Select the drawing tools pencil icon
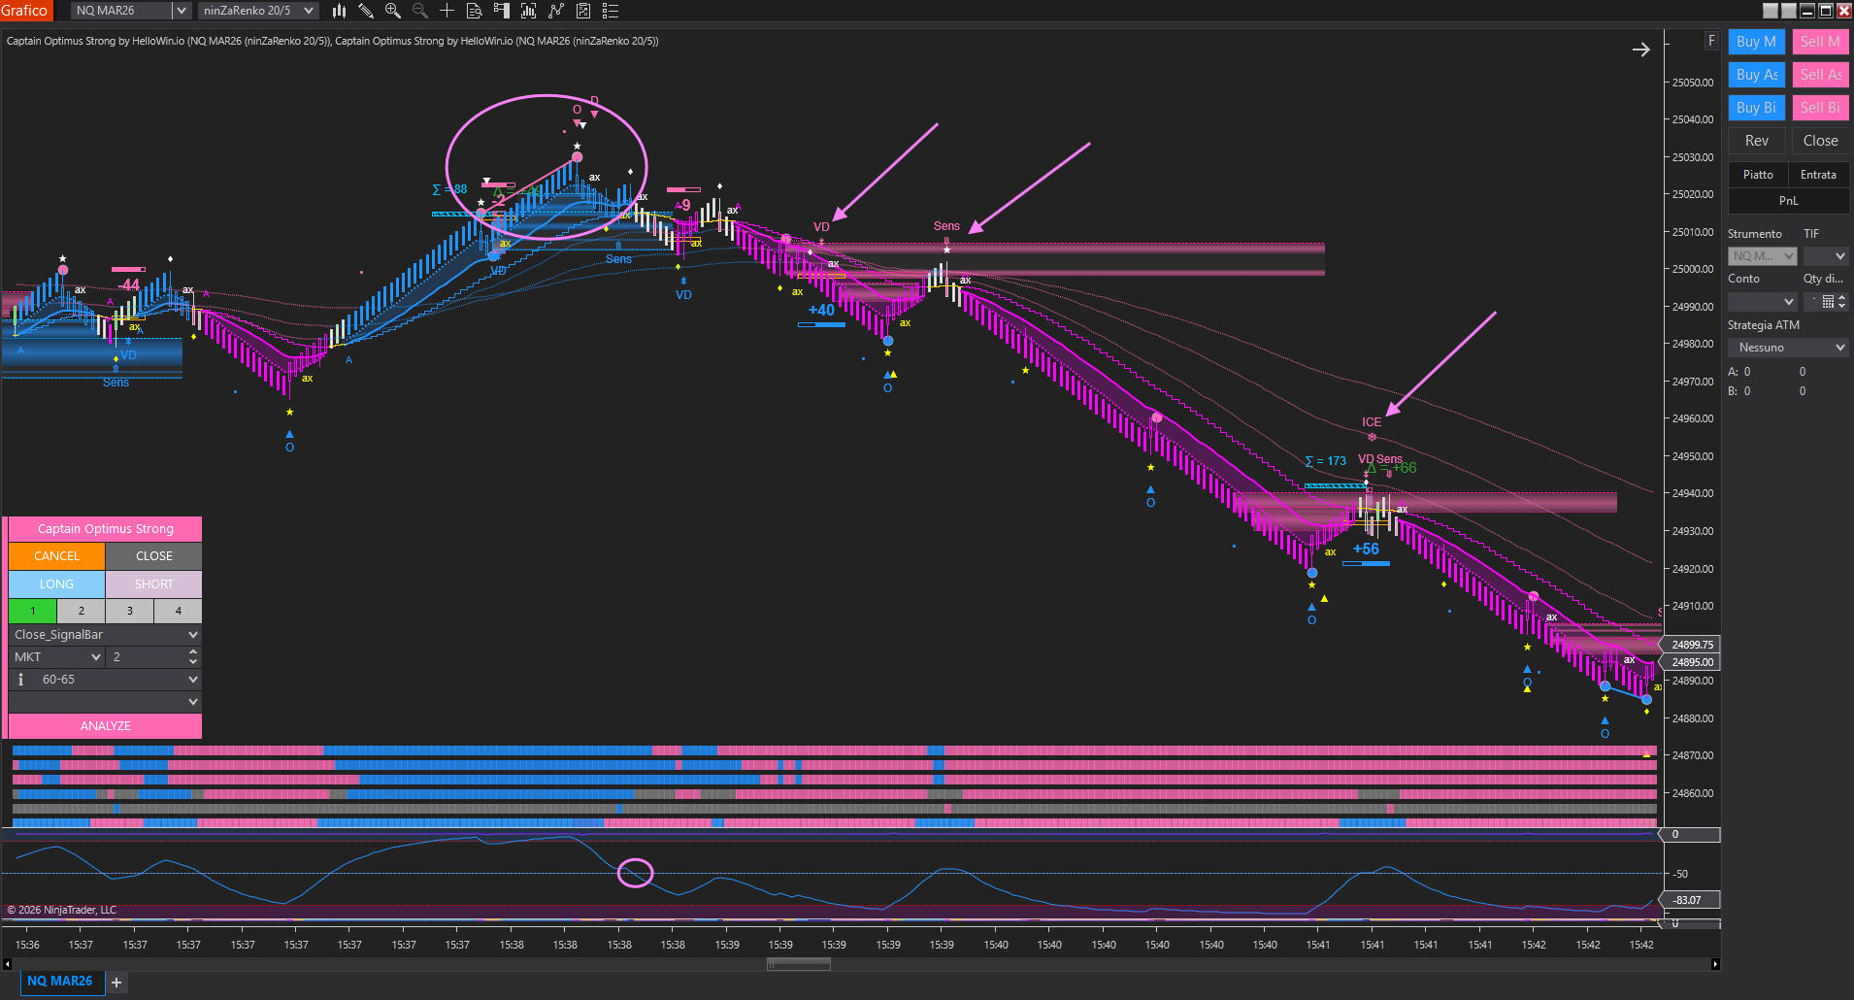1854x1000 pixels. coord(366,11)
